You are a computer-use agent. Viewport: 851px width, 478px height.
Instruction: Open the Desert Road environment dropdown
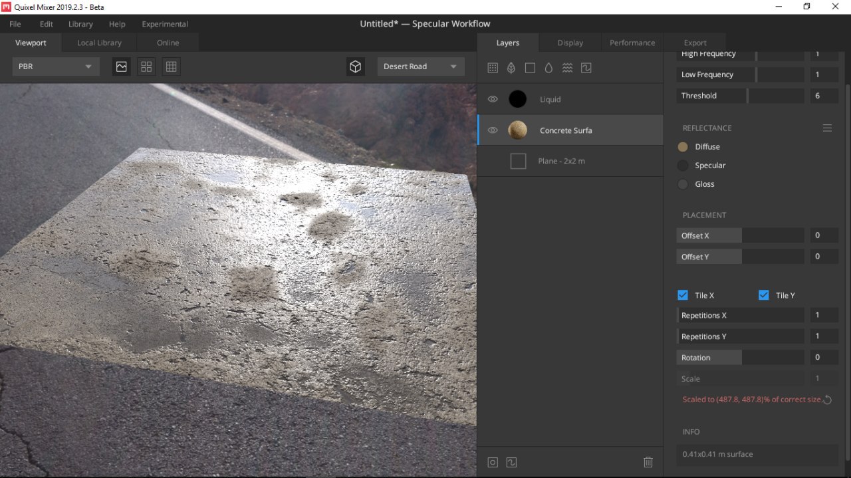pos(421,66)
